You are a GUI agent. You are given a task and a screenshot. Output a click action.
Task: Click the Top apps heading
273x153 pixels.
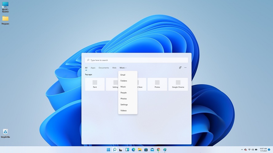pyautogui.click(x=89, y=74)
